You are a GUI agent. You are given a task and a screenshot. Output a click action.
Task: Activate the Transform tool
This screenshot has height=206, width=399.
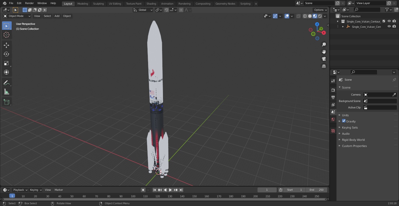coord(6,72)
